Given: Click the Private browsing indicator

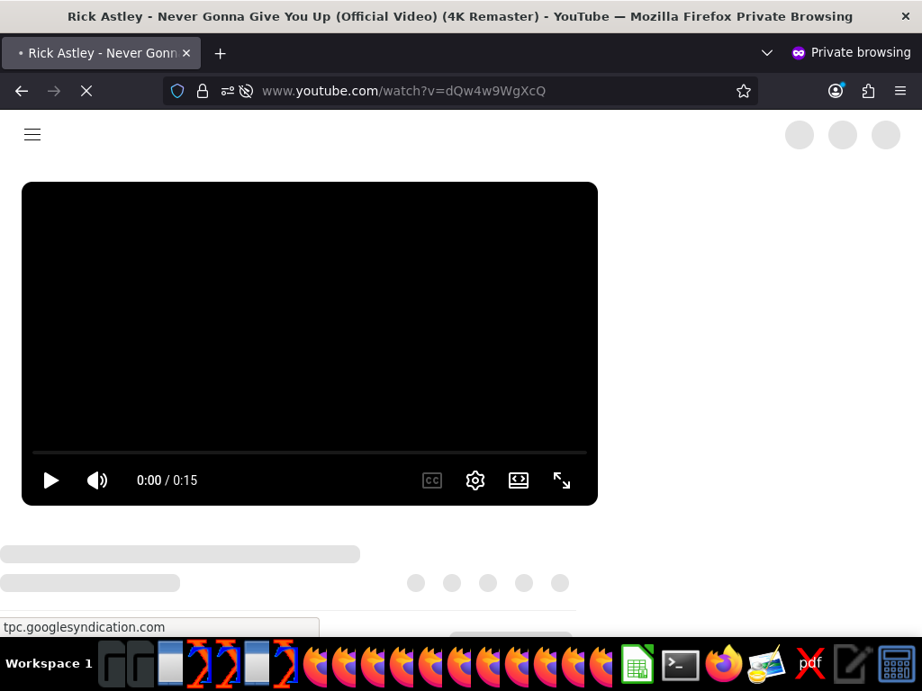Looking at the screenshot, I should (x=852, y=52).
